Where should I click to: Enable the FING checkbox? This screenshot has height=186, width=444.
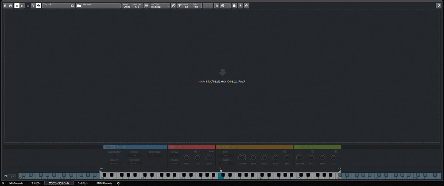(x=206, y=152)
